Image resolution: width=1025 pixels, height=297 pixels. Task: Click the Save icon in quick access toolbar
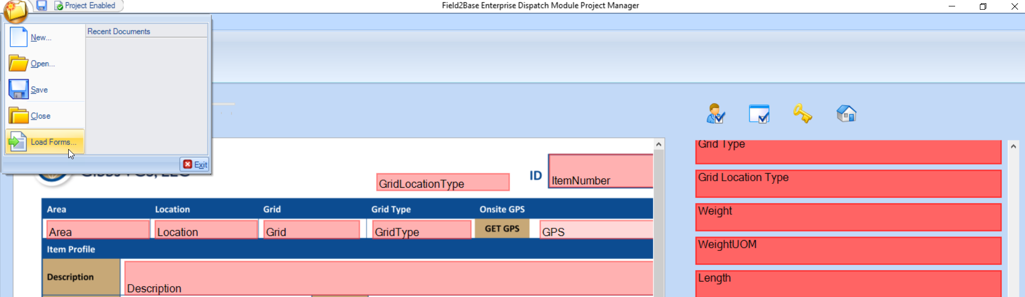pos(41,5)
